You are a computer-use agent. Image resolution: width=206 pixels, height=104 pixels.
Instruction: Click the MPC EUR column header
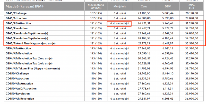tap(192, 6)
